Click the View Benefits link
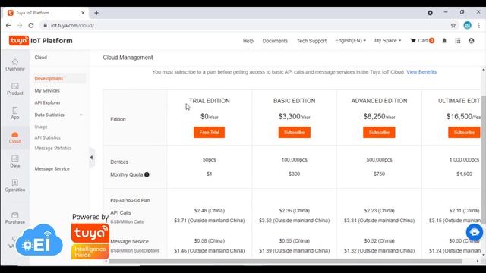Image resolution: width=486 pixels, height=273 pixels. [x=421, y=72]
